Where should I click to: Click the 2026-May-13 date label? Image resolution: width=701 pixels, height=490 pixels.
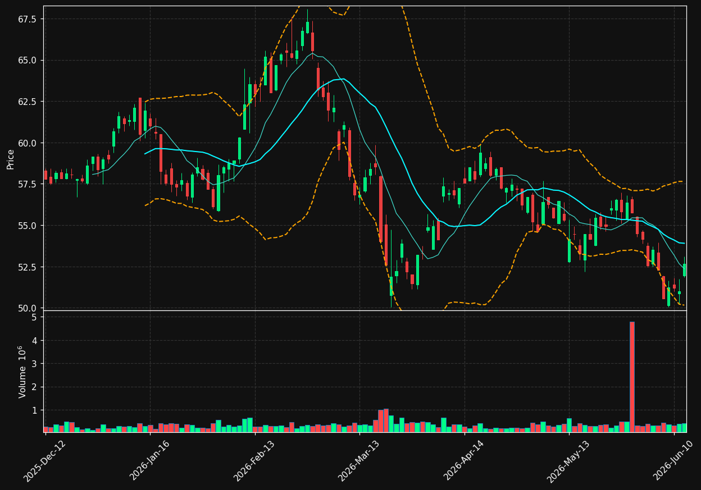click(x=568, y=461)
